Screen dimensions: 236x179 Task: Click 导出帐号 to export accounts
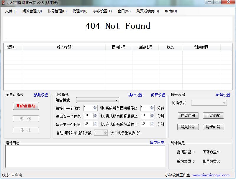pyautogui.click(x=213, y=127)
